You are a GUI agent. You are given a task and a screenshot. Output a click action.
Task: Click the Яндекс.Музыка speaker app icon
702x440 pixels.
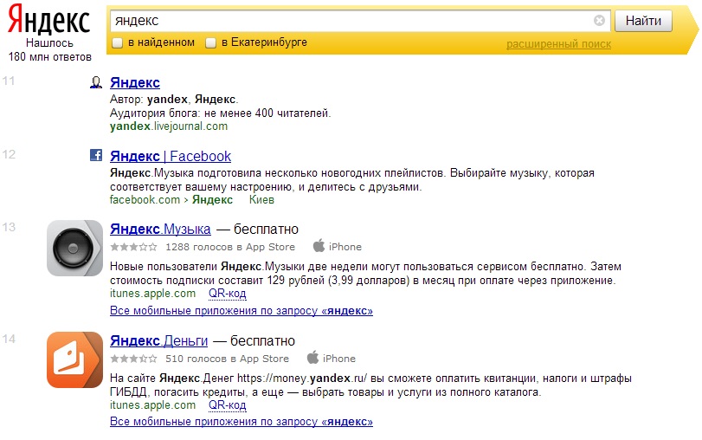click(74, 248)
